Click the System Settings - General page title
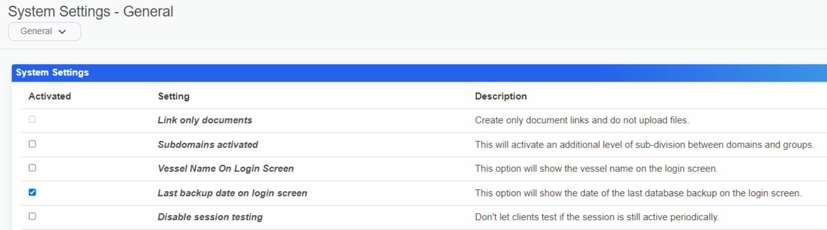The image size is (827, 230). tap(91, 11)
